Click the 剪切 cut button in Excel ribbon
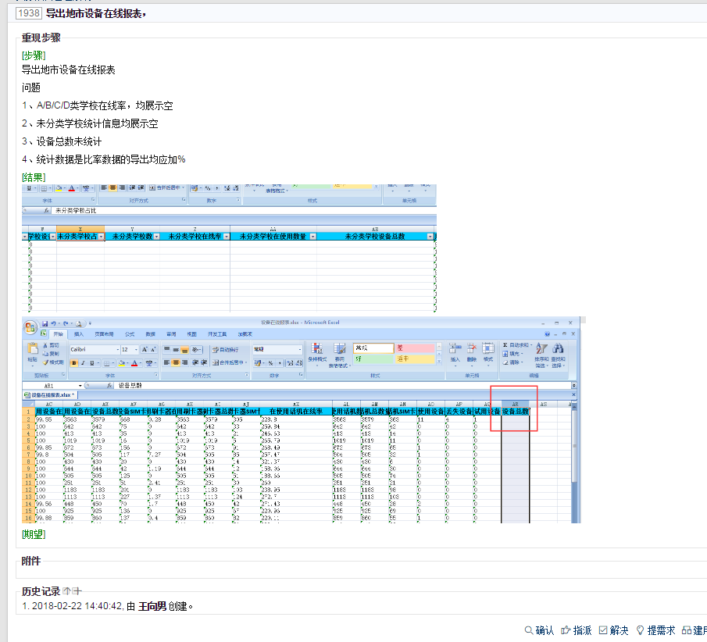707x642 pixels. (x=51, y=345)
